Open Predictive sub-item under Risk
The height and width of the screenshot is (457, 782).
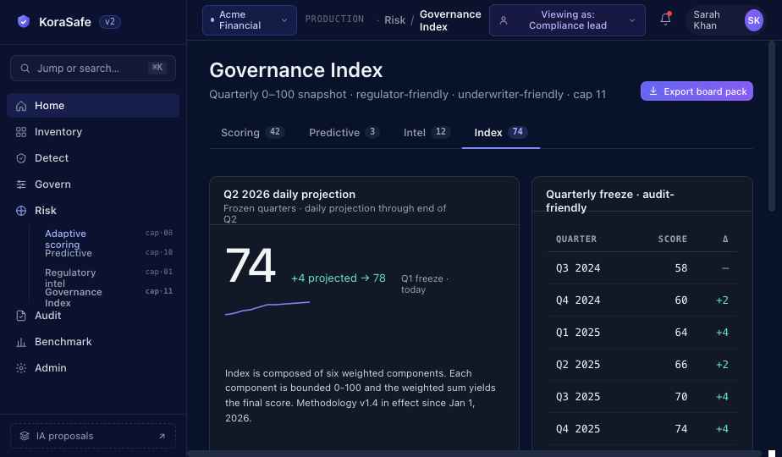108,253
